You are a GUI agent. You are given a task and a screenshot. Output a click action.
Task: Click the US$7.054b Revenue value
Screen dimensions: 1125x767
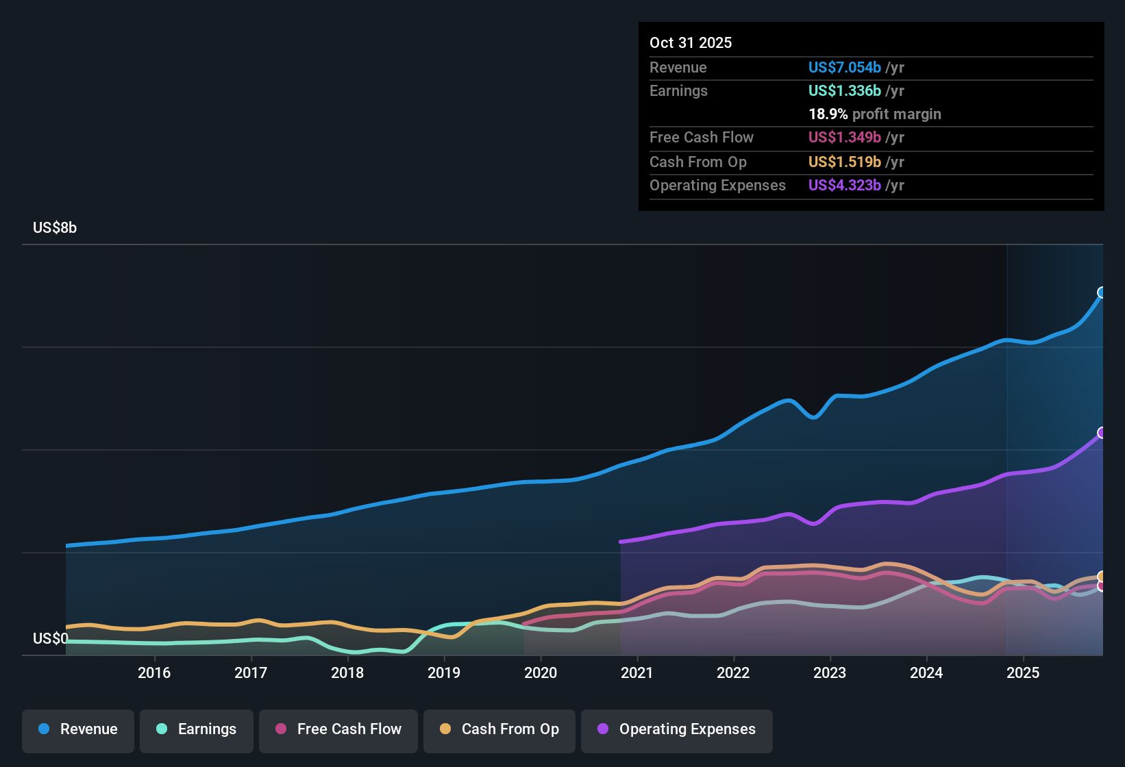point(844,67)
